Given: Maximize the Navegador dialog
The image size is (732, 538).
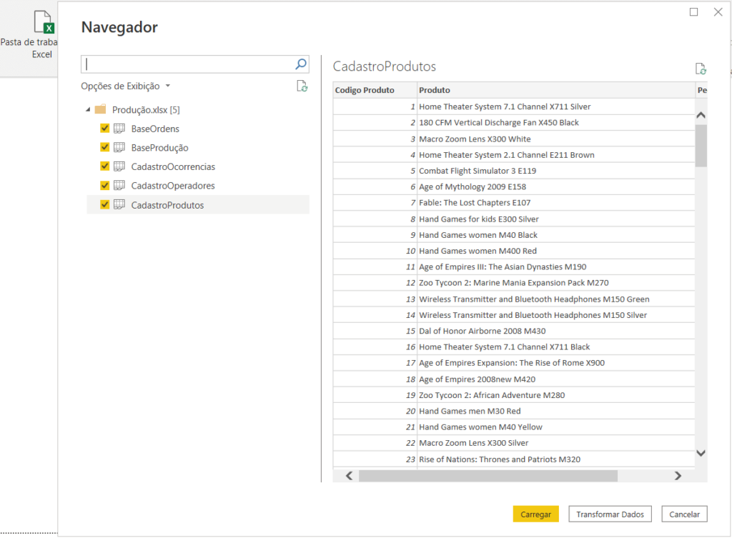Looking at the screenshot, I should (693, 12).
